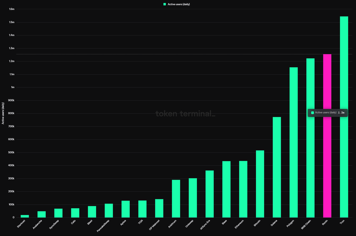Click the 700k y-axis tick label
Screen dimensions: 356x236
tap(12, 126)
